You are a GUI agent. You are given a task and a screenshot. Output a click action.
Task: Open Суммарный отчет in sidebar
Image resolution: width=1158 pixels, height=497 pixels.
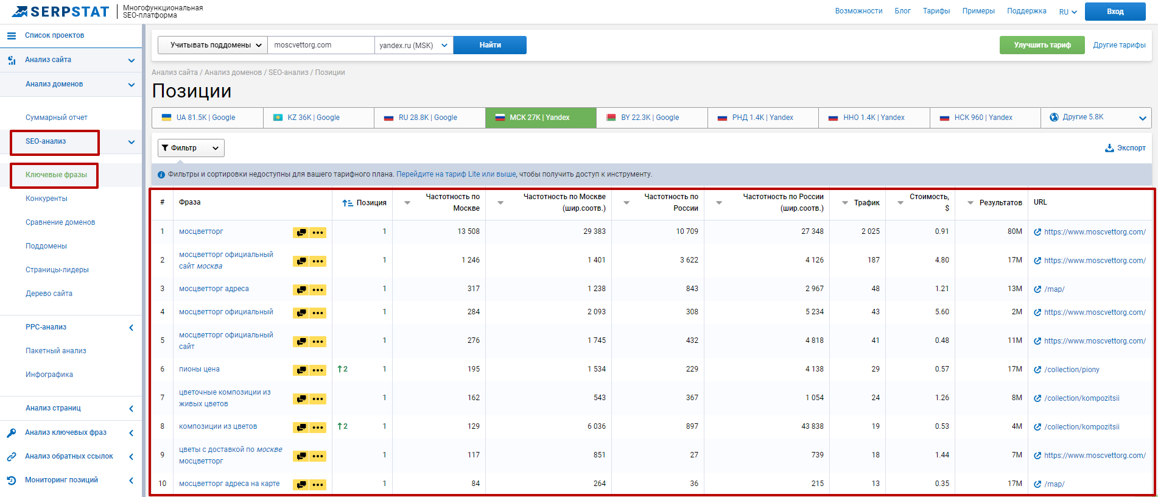coord(57,118)
